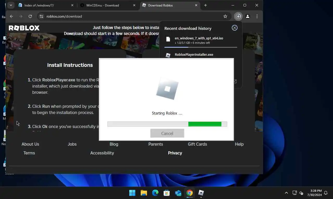Open the Help footer link
This screenshot has height=199, width=333.
(x=239, y=144)
